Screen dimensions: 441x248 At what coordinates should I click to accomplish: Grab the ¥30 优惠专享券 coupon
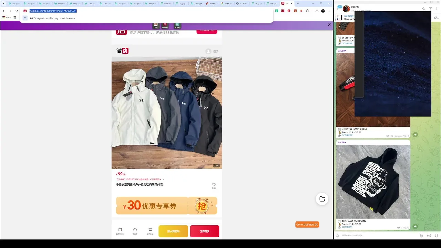pyautogui.click(x=166, y=206)
